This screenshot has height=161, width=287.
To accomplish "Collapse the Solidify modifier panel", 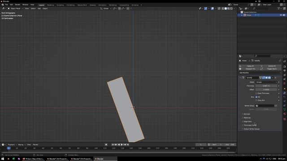I will (x=240, y=78).
